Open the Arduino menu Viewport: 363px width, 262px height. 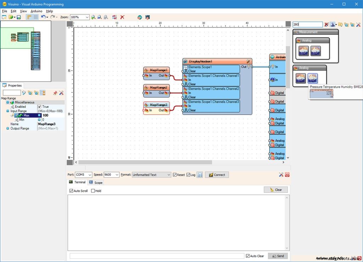point(36,11)
